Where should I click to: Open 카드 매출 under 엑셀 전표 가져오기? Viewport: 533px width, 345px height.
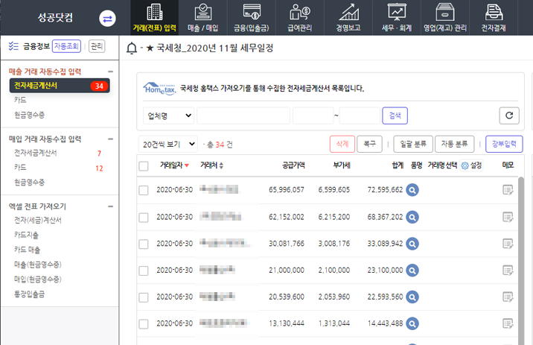pos(28,250)
